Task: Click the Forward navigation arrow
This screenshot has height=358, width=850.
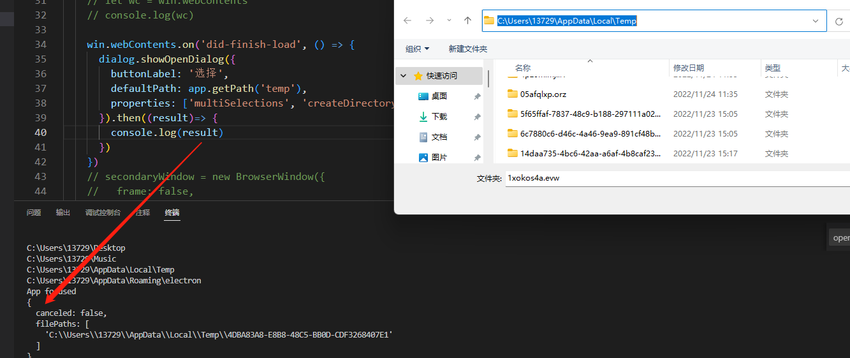Action: [x=430, y=21]
